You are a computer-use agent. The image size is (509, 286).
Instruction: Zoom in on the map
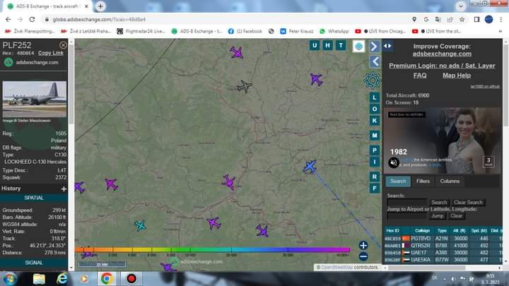(x=363, y=246)
